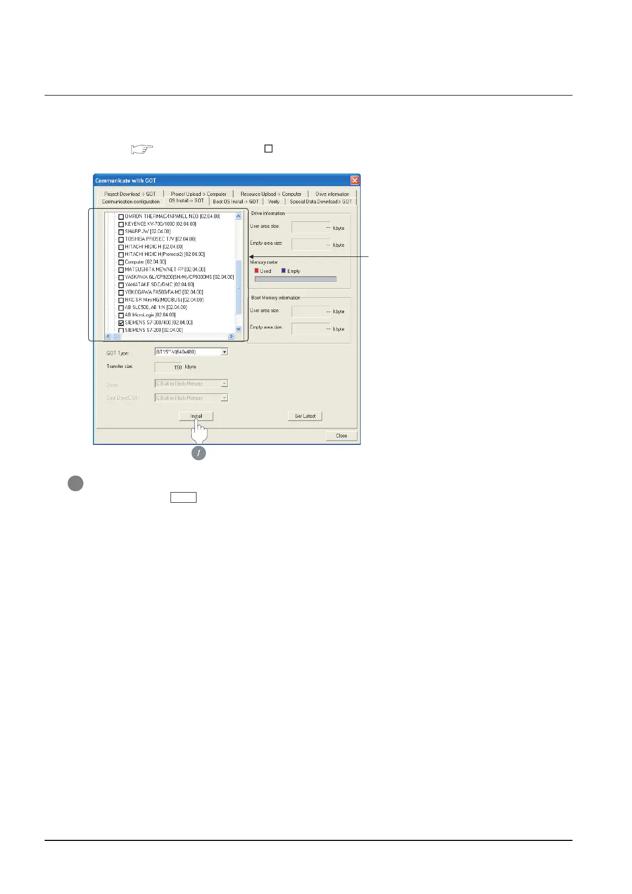
Task: Open the Communication configuration tab
Action: tap(131, 202)
